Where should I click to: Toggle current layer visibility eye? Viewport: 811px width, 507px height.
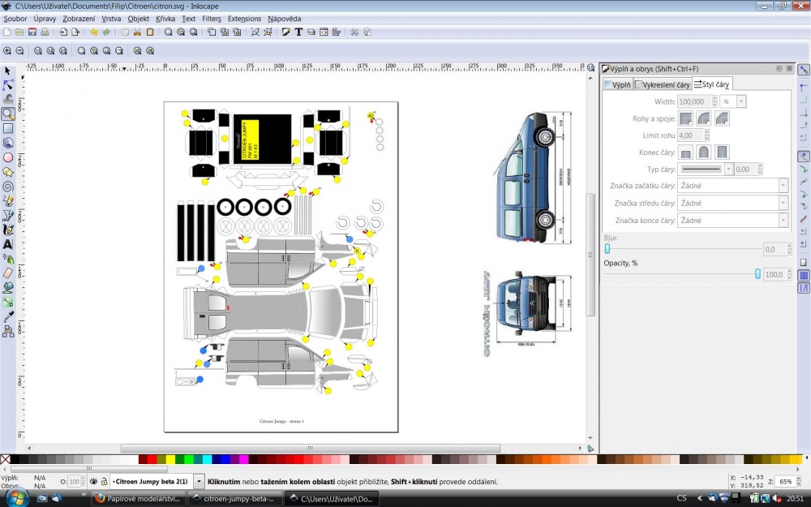click(x=93, y=481)
